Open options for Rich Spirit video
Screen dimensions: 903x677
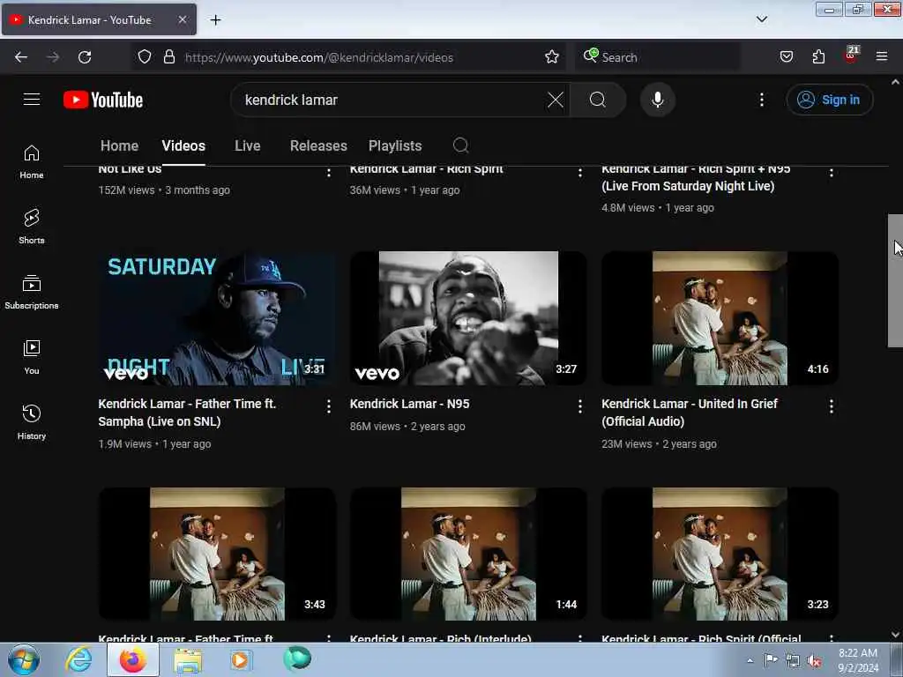coord(580,172)
